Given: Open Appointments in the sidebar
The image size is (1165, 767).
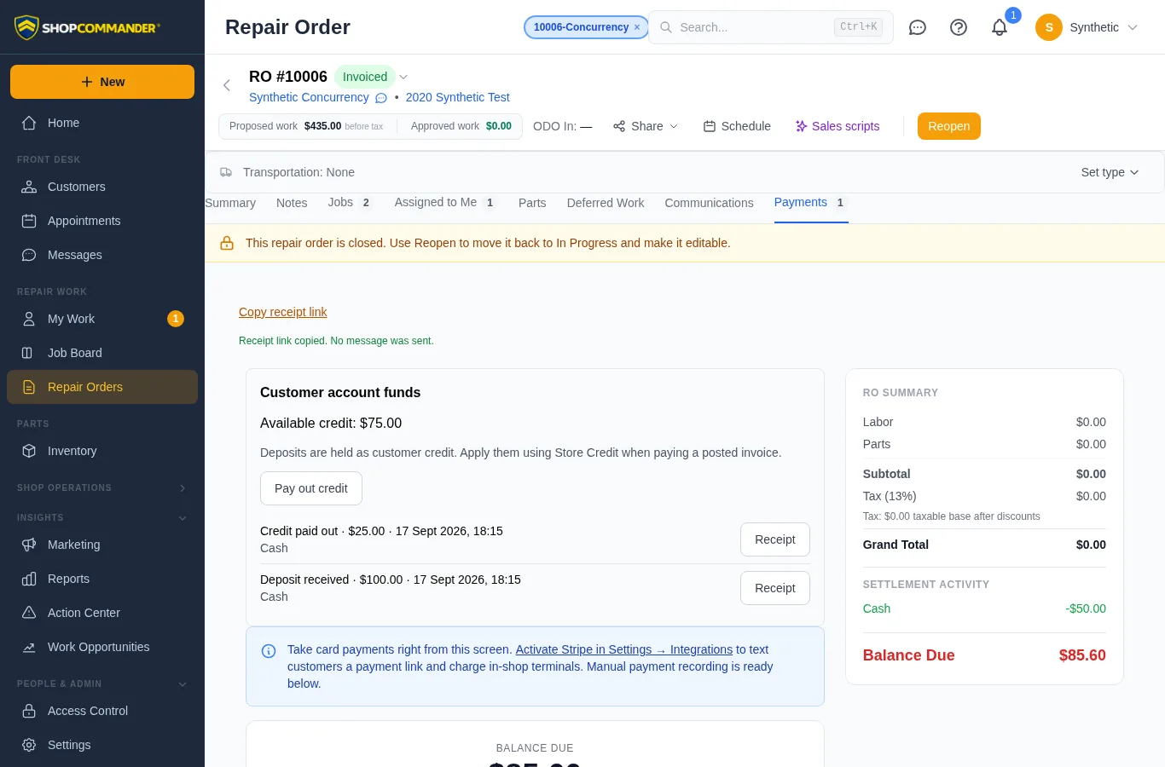Looking at the screenshot, I should 102,221.
